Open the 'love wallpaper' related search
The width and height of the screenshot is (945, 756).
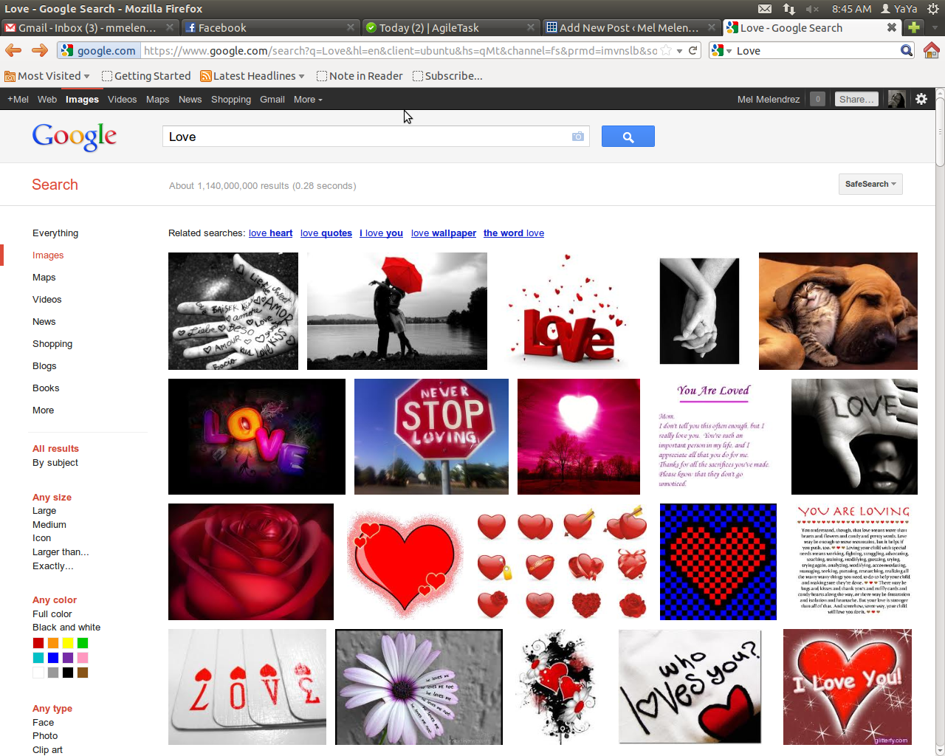444,233
